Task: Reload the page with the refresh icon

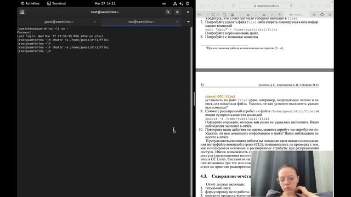Action: (x=291, y=6)
